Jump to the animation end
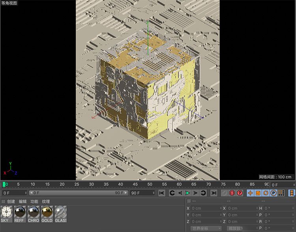 214,193
